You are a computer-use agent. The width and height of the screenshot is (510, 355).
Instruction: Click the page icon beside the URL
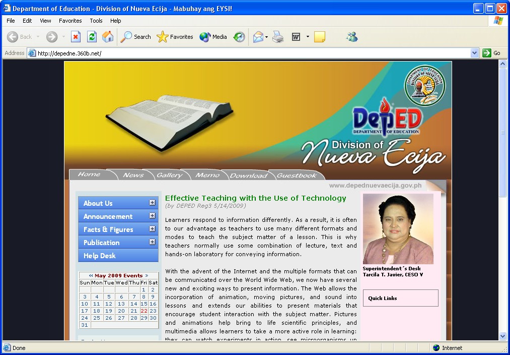click(x=32, y=53)
